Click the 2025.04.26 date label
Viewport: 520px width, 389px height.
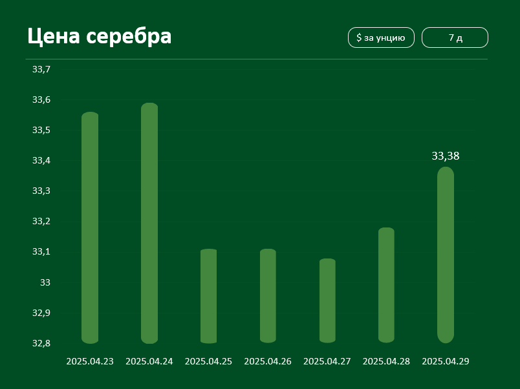click(268, 361)
